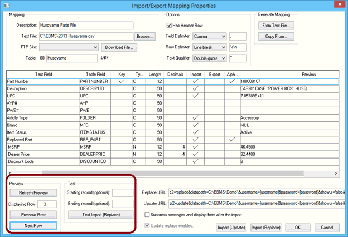Open the Field Delimiter Comma dropdown
Viewport: 348px width, 237px height.
(x=209, y=36)
